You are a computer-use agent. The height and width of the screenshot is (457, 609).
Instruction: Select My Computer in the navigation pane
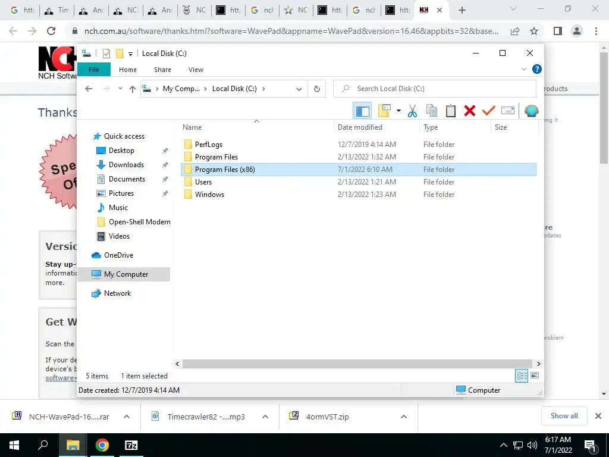124,274
